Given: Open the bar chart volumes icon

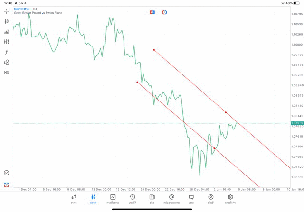Looking at the screenshot, I should pyautogui.click(x=7, y=32).
